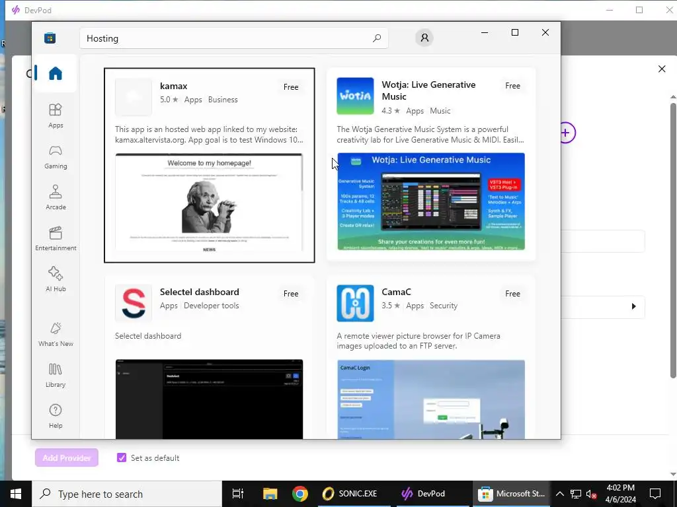The image size is (677, 507).
Task: Click Free on Wotja card
Action: coord(512,86)
